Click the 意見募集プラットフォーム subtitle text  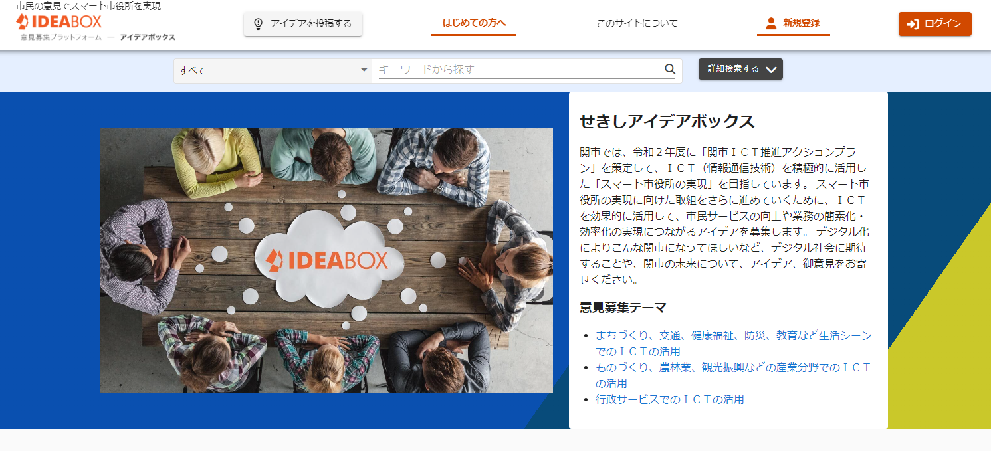[61, 37]
